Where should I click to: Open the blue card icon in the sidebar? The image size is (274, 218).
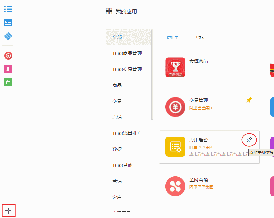point(8,23)
